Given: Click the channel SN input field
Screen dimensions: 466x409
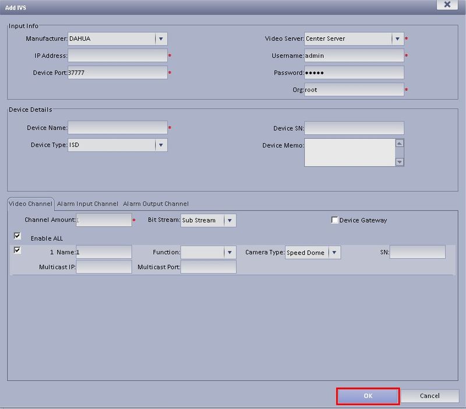Looking at the screenshot, I should coord(417,252).
